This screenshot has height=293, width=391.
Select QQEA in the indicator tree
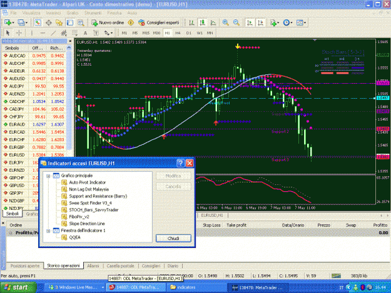pos(74,237)
